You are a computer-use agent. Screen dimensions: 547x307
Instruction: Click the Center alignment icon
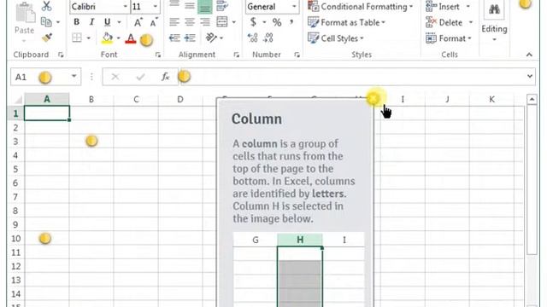190,22
